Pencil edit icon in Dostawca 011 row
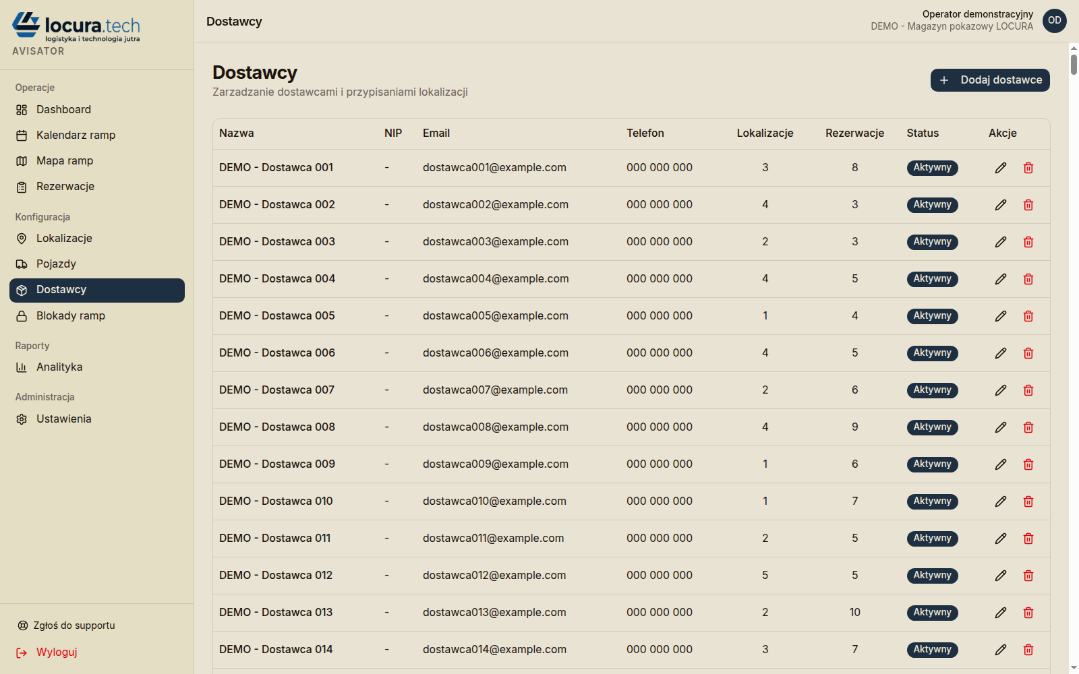Viewport: 1079px width, 674px height. pyautogui.click(x=1001, y=539)
